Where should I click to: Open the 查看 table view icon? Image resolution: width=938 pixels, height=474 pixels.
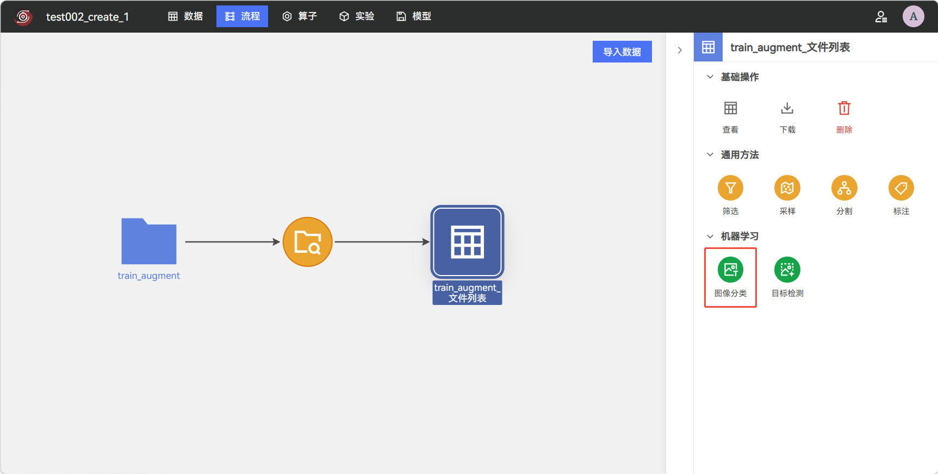coord(730,108)
